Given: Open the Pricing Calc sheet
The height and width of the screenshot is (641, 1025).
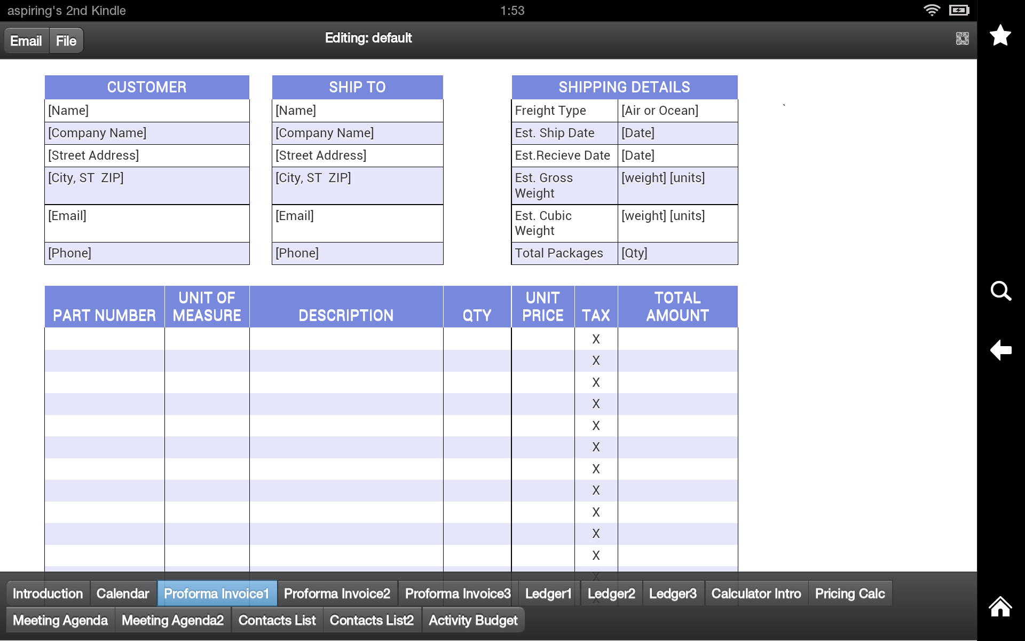Looking at the screenshot, I should point(850,593).
